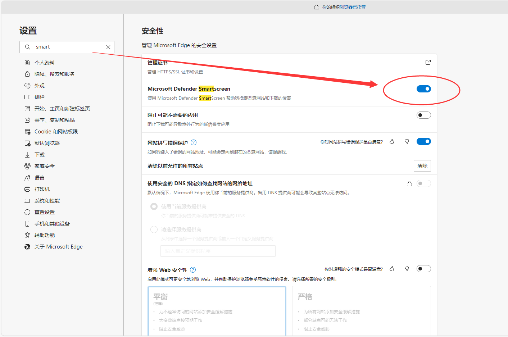Enable 阻止可能不需要的应用 switch
Viewport: 508px width, 337px height.
(424, 115)
